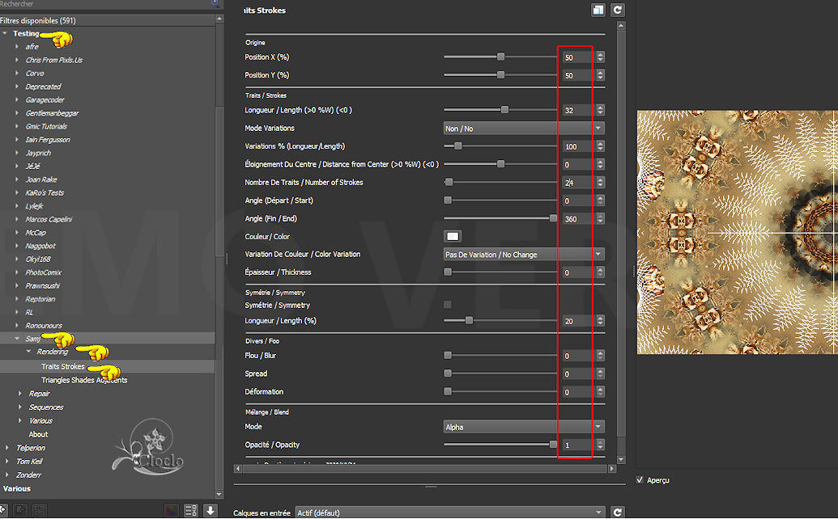Click the refresh icon beside Calques en entrée
The height and width of the screenshot is (519, 838).
click(x=618, y=513)
